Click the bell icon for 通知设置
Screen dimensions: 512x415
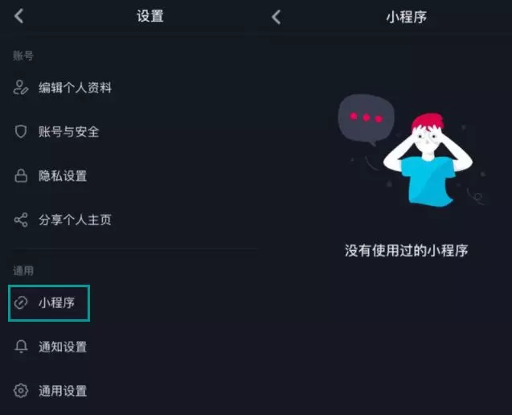pos(21,347)
